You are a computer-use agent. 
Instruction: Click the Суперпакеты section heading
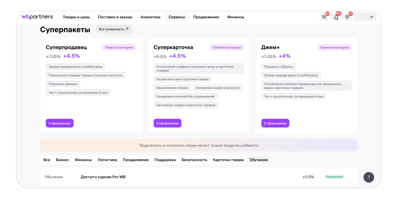click(x=65, y=30)
